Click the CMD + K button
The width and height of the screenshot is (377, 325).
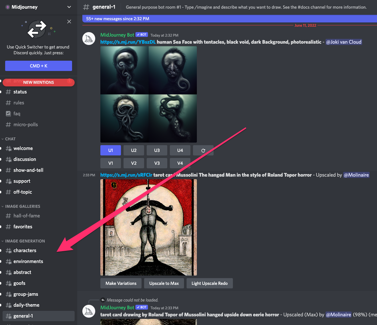39,66
